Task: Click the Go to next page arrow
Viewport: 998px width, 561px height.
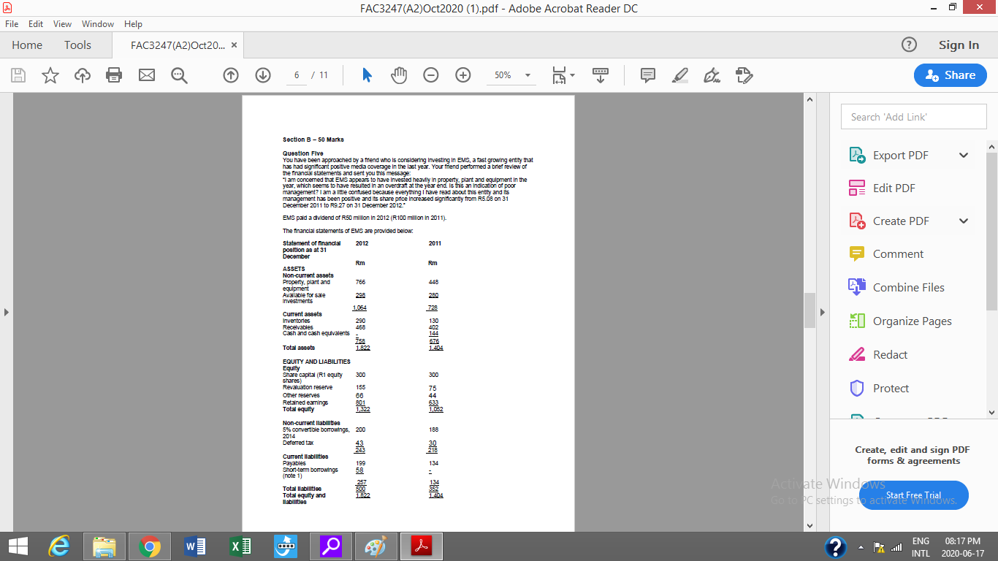Action: click(262, 75)
